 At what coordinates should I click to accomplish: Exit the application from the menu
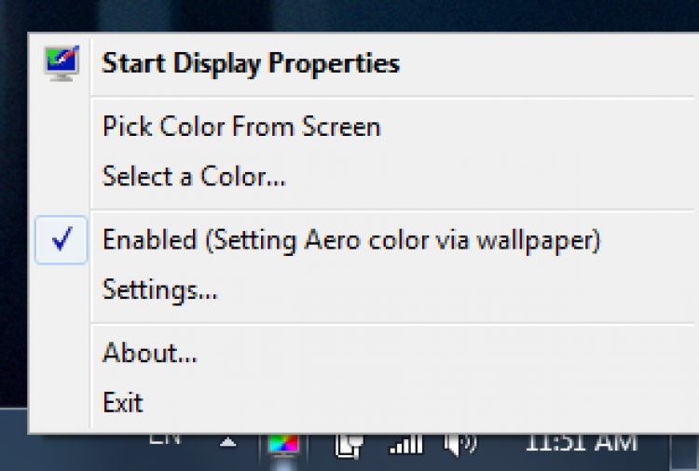(x=123, y=402)
